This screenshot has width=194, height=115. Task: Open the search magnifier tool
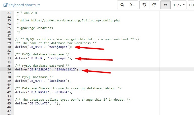[122, 5]
